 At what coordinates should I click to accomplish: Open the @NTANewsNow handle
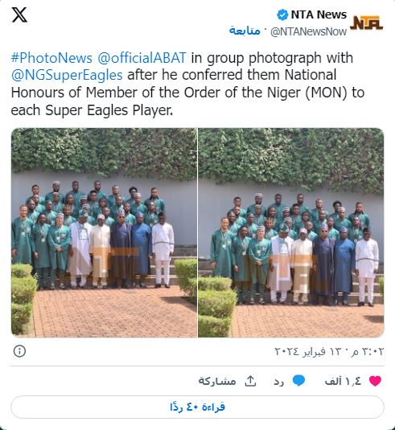pyautogui.click(x=308, y=32)
